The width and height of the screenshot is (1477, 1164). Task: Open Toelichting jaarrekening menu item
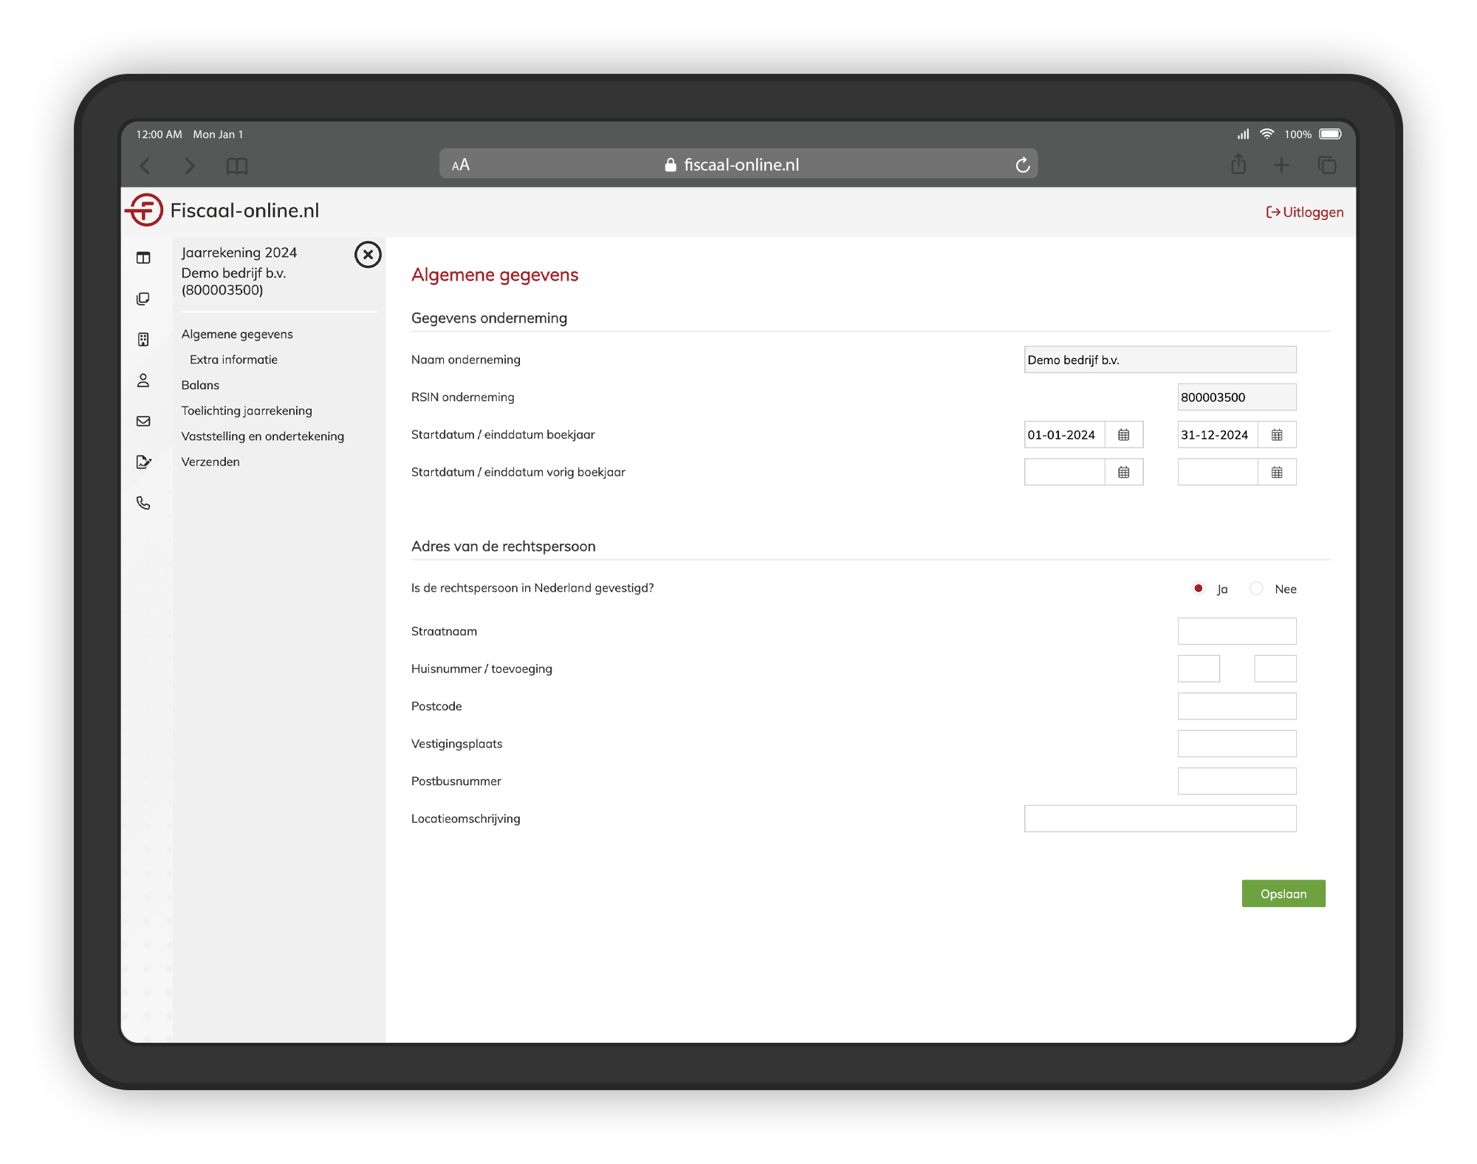(247, 411)
